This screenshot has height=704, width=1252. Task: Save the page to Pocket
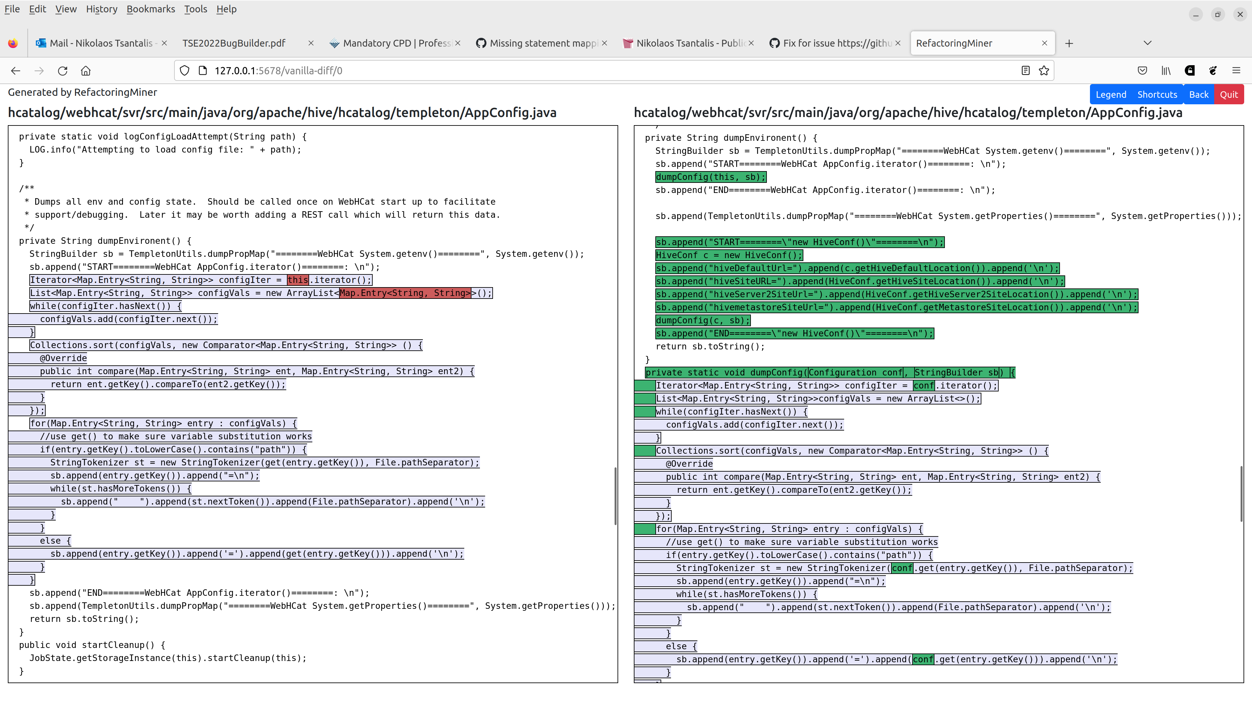(x=1142, y=70)
